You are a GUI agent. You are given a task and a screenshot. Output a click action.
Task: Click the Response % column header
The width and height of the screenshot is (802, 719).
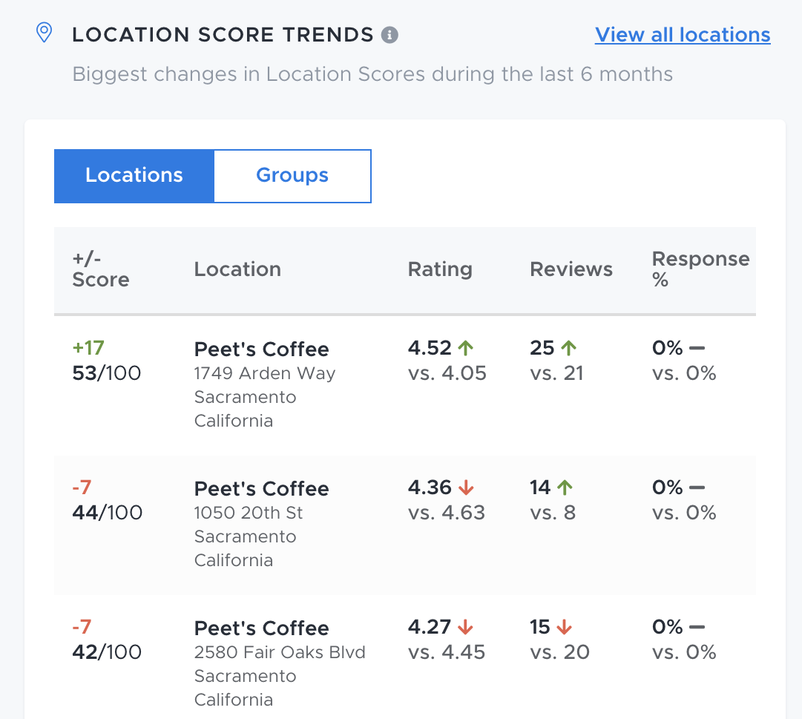point(700,269)
